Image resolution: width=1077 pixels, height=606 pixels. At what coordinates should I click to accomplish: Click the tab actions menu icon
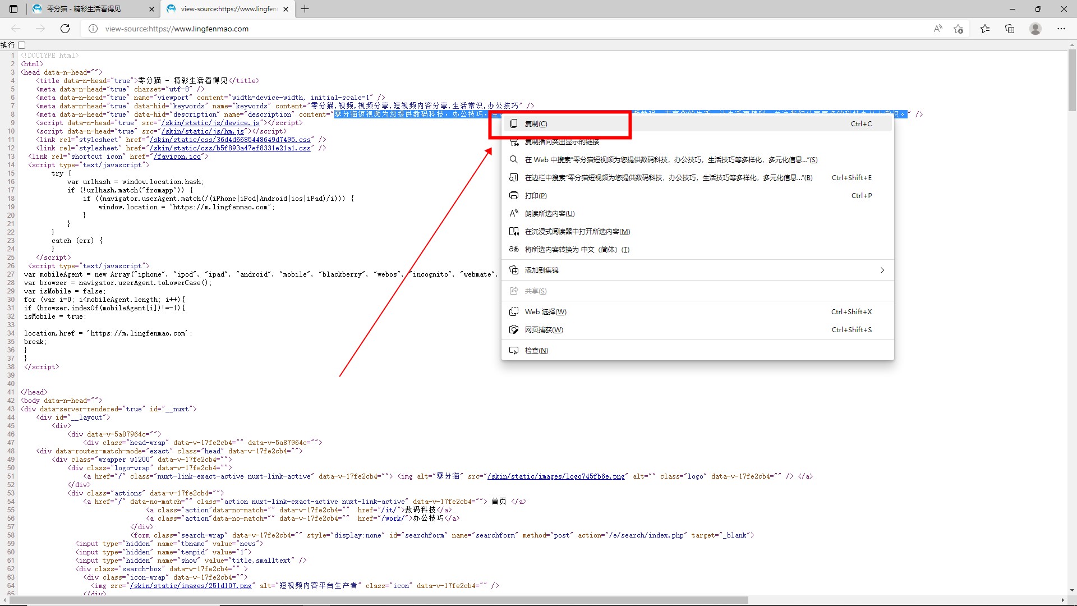click(x=13, y=9)
